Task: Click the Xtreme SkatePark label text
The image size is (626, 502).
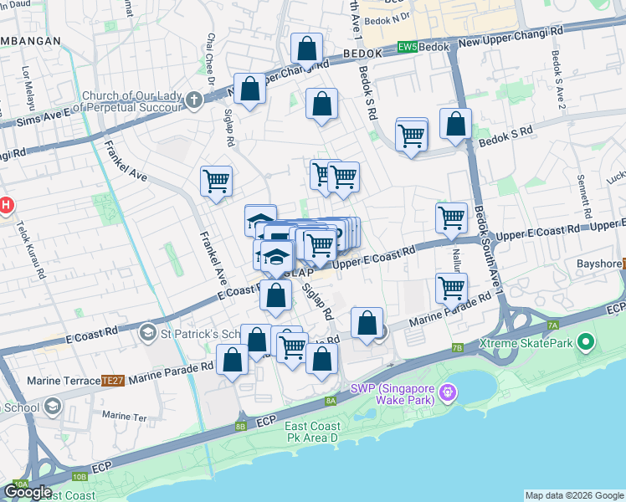Action: pyautogui.click(x=526, y=343)
